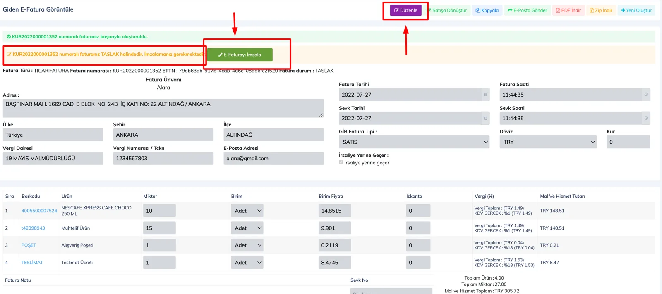Open TESLİMAT barcode link
662x294 pixels.
(32, 263)
